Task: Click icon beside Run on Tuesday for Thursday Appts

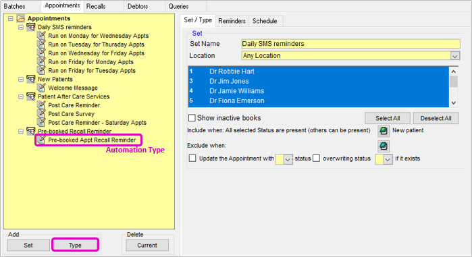Action: (x=41, y=45)
